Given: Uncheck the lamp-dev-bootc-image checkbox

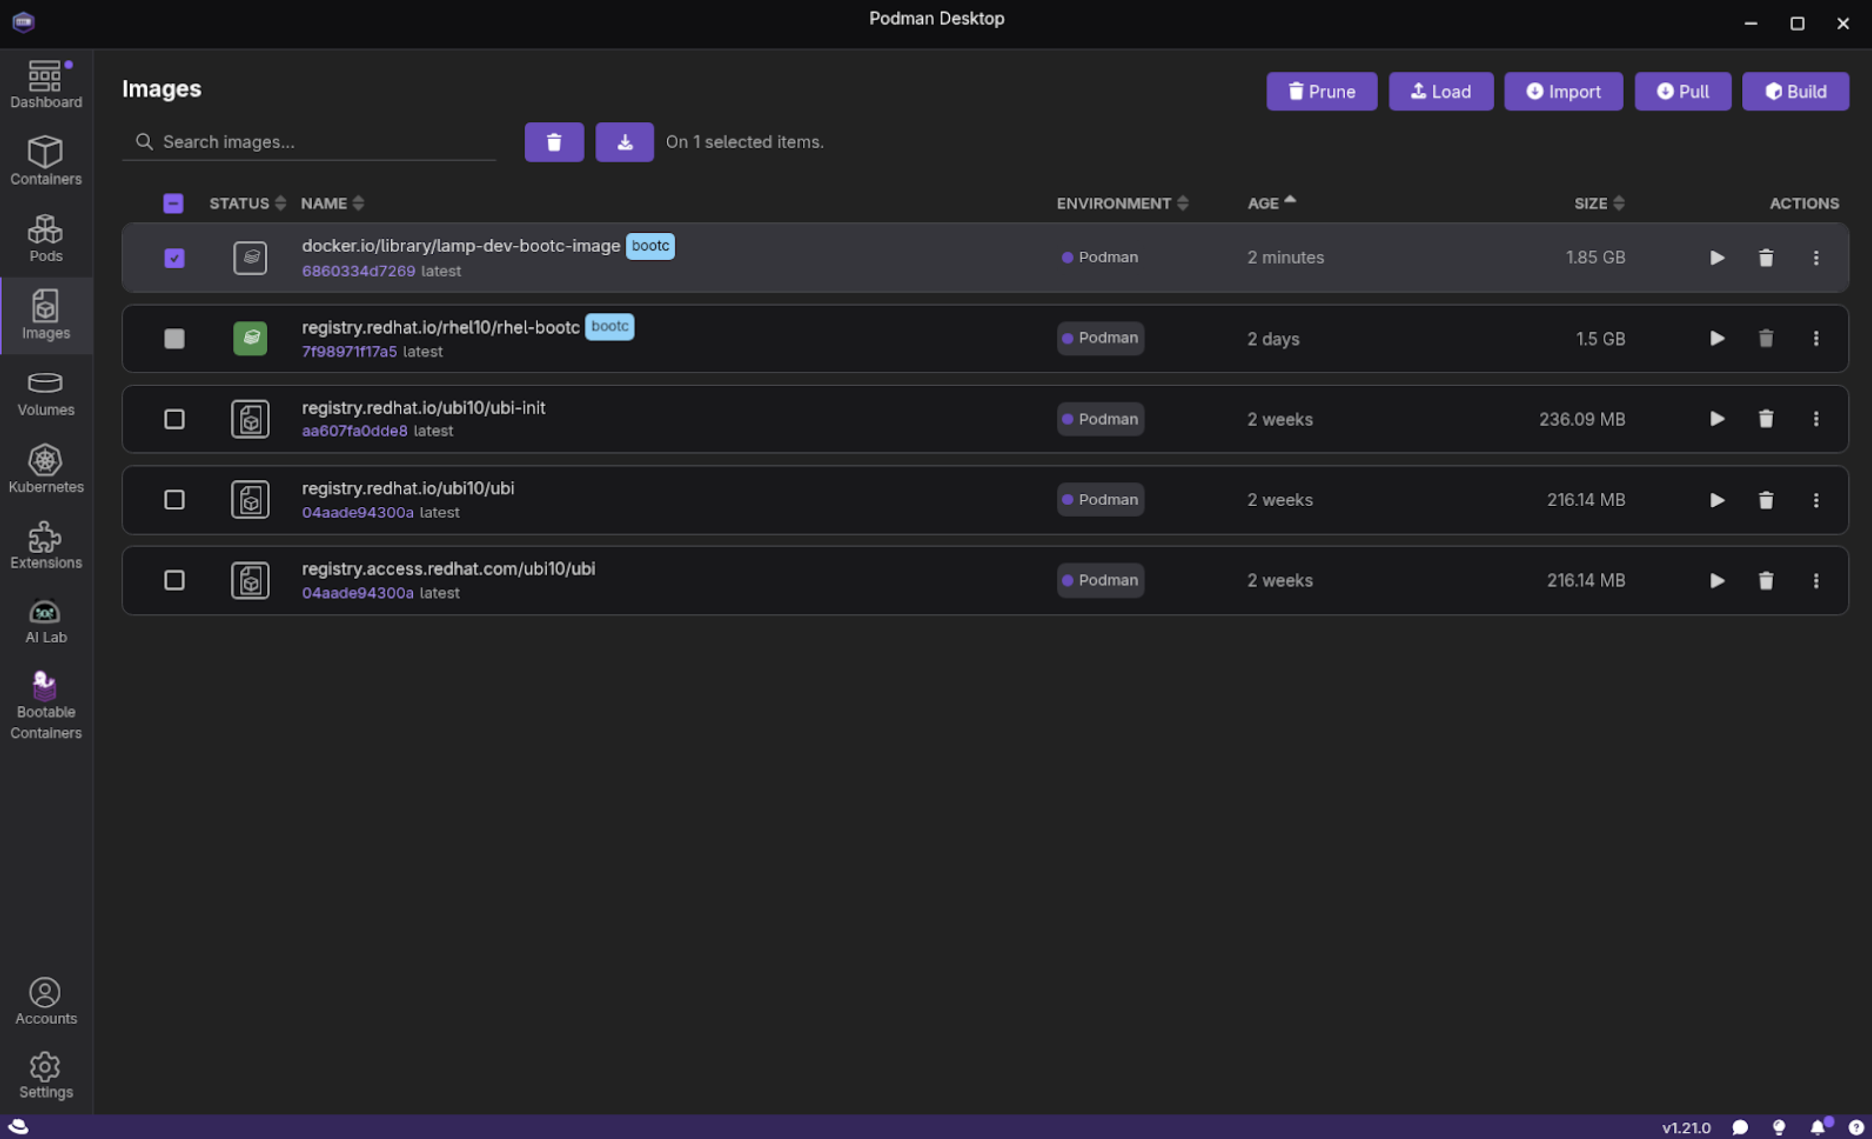Looking at the screenshot, I should [x=174, y=259].
